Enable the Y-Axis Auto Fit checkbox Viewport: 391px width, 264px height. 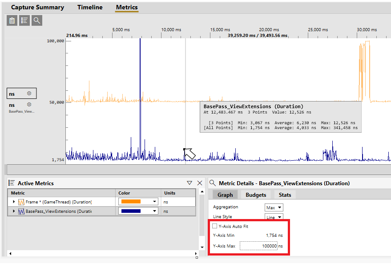[215, 226]
